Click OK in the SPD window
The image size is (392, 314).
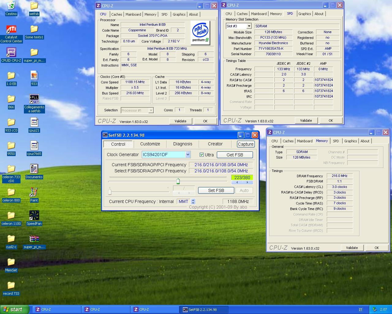331,121
